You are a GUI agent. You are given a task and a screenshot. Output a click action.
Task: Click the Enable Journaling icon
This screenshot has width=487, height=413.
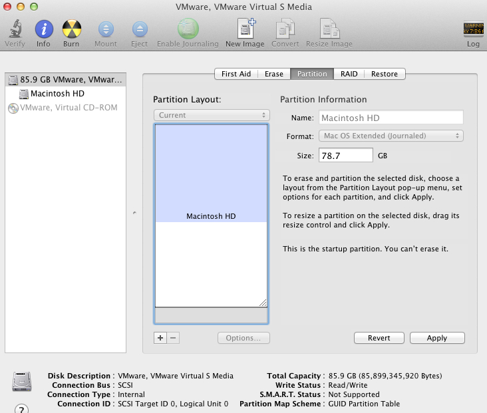pyautogui.click(x=188, y=29)
